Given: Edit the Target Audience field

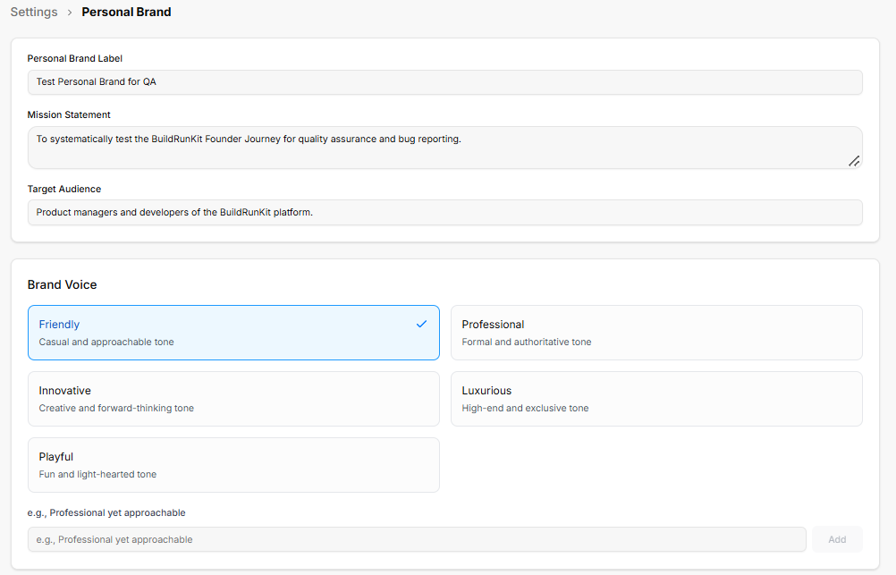Looking at the screenshot, I should tap(444, 213).
